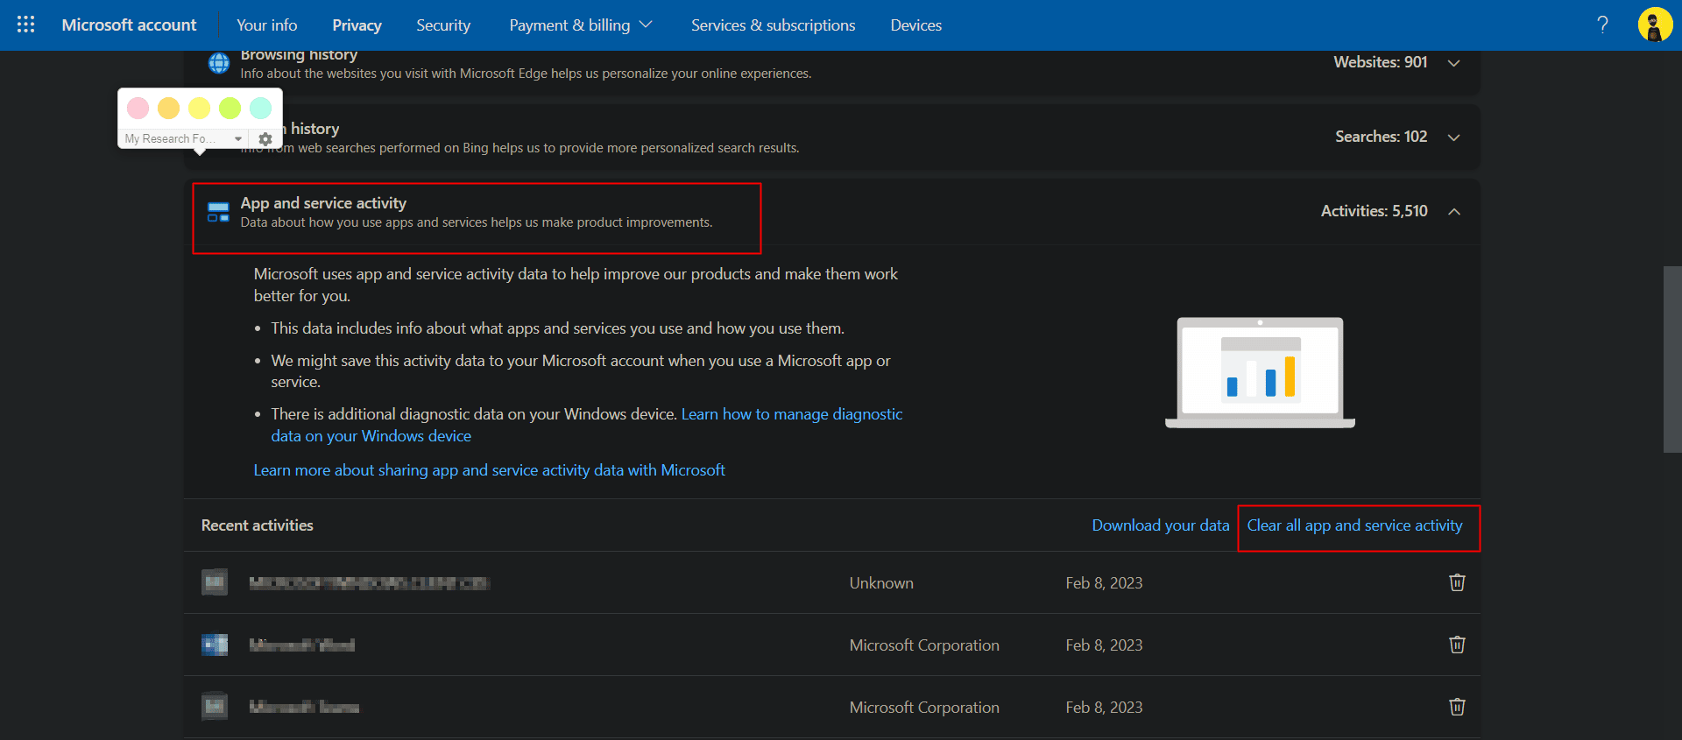Delete the third Feb 8 activity entry
This screenshot has height=740, width=1682.
[1457, 707]
